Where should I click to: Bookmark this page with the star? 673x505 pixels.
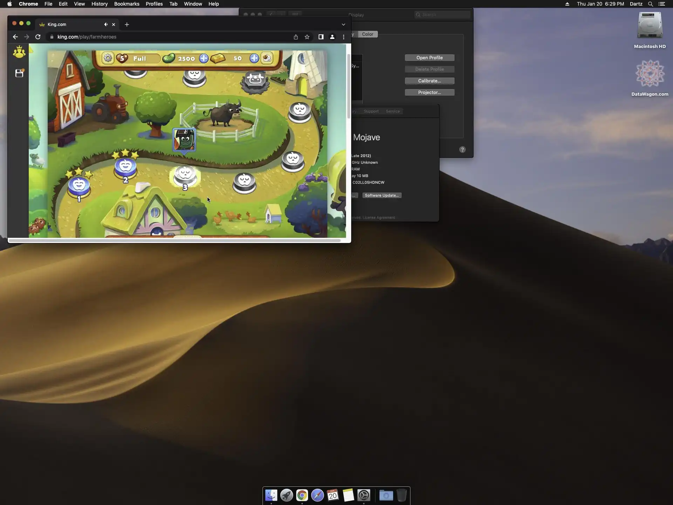pyautogui.click(x=307, y=37)
